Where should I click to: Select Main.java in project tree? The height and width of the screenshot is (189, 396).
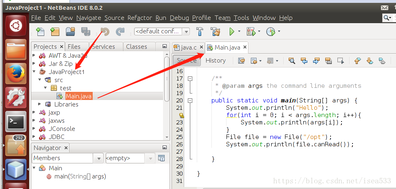pyautogui.click(x=79, y=96)
